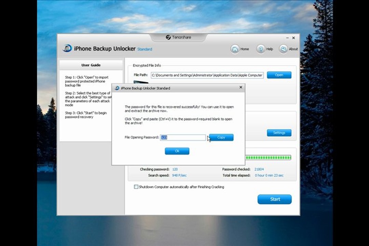The height and width of the screenshot is (246, 369).
Task: Click the Step 3 guide text
Action: coord(86,115)
